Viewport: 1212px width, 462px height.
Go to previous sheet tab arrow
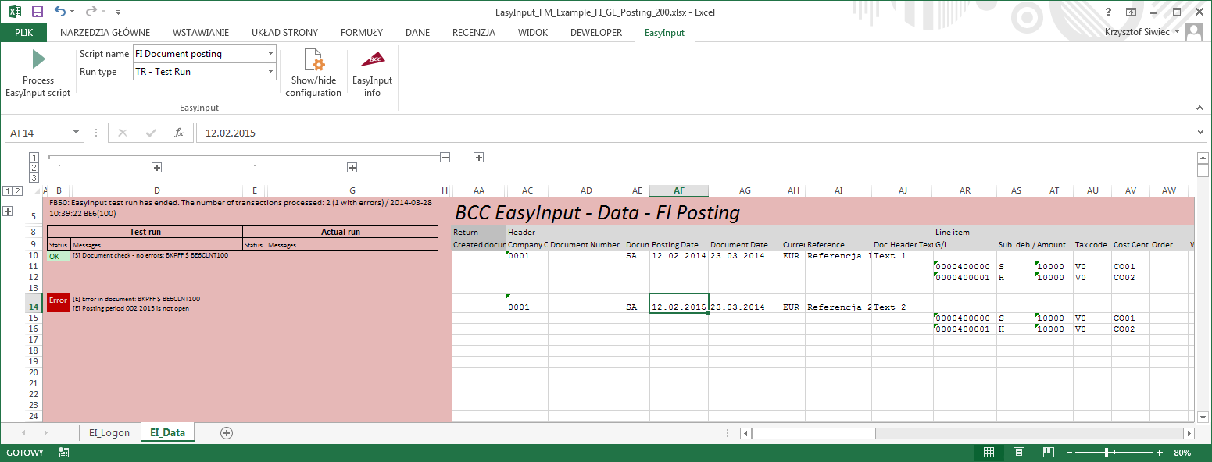(x=24, y=432)
